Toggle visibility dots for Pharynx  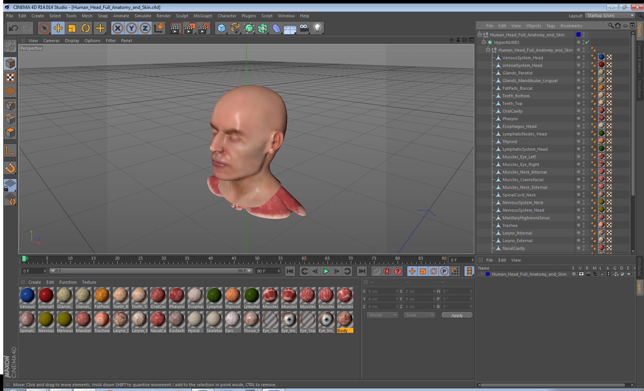(x=583, y=118)
